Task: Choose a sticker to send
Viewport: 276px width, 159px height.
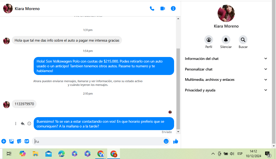Action: (19, 141)
